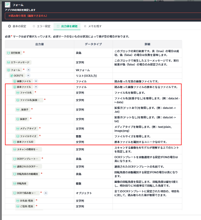Viewport: 201px width, 220px height.
Task: Click the 回転角度の自動識別 boolean icon
Action: pyautogui.click(x=15, y=174)
